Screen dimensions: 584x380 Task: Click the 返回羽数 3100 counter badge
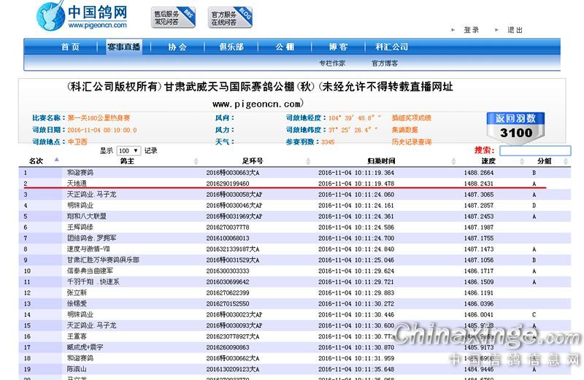coord(516,125)
